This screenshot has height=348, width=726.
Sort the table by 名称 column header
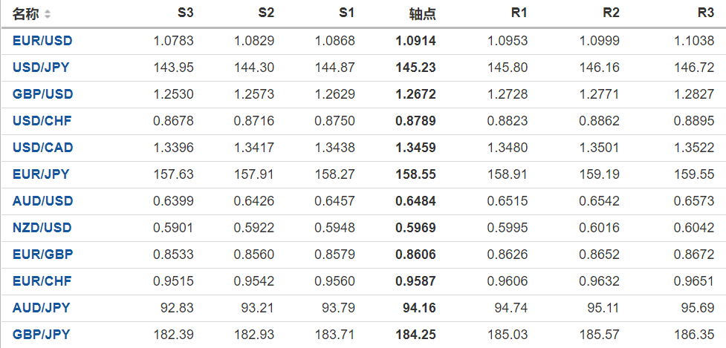click(x=26, y=14)
